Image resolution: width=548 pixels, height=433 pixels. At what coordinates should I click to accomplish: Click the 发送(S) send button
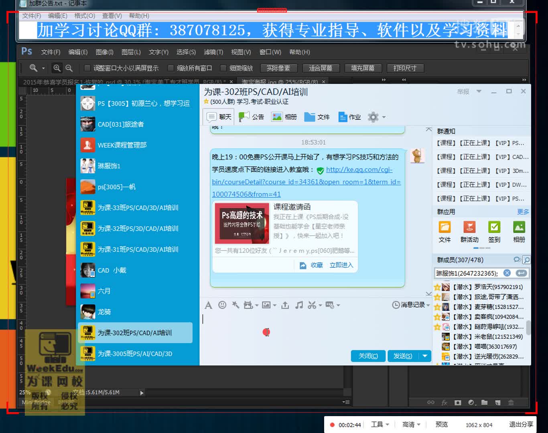[x=403, y=356]
